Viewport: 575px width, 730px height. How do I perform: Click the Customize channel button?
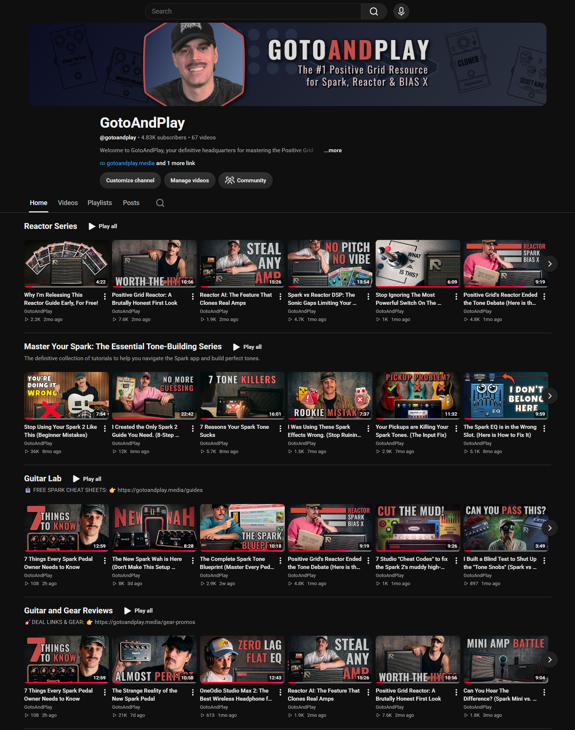click(130, 180)
